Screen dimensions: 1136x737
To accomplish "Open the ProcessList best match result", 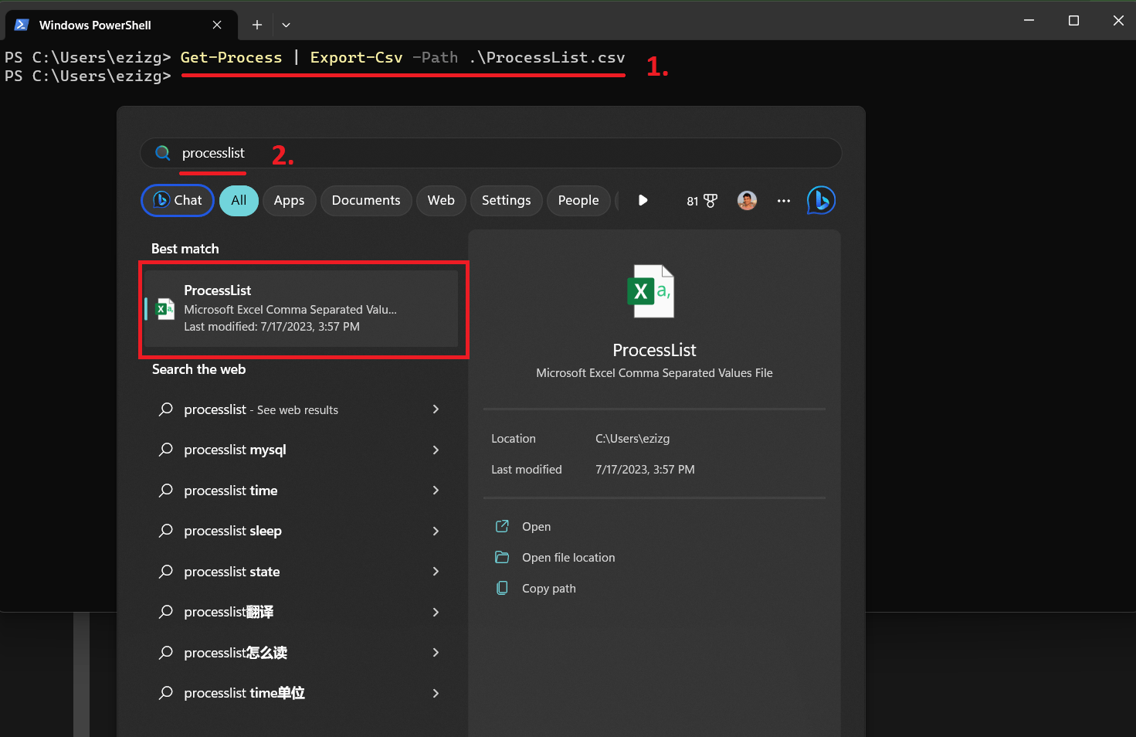I will tap(302, 308).
